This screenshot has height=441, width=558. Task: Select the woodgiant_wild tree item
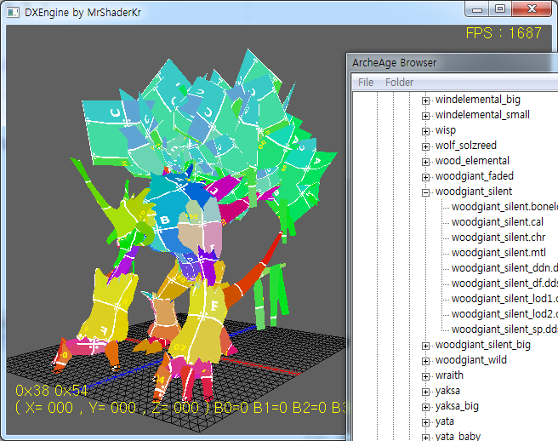click(x=471, y=360)
